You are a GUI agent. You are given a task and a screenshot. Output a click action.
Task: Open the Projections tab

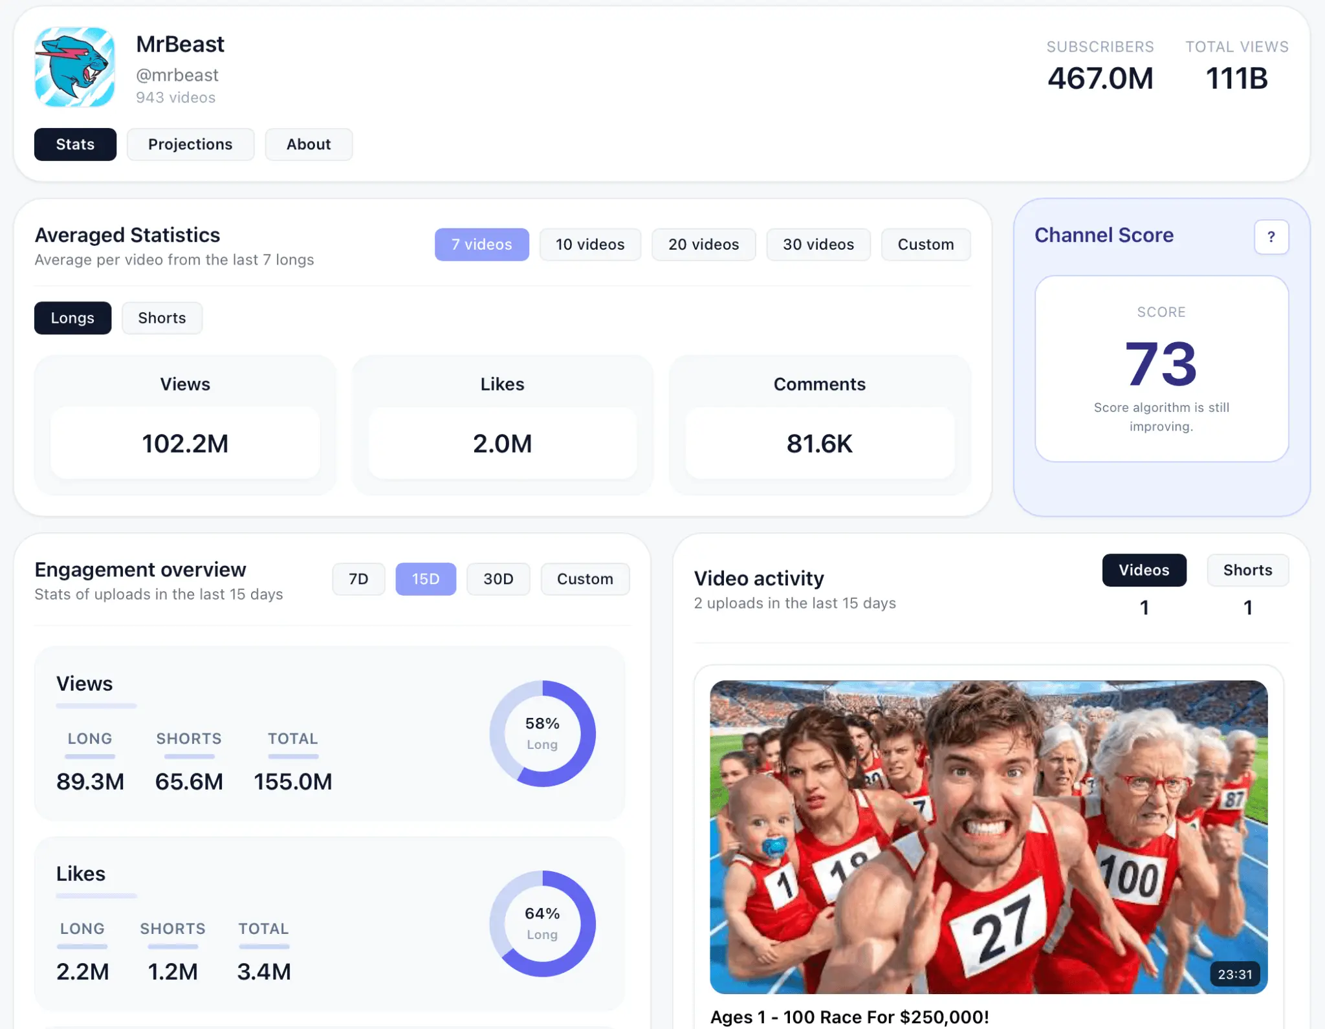pyautogui.click(x=190, y=144)
